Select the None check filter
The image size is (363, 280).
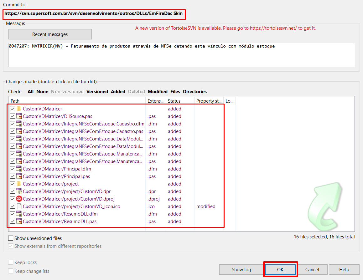(x=42, y=92)
